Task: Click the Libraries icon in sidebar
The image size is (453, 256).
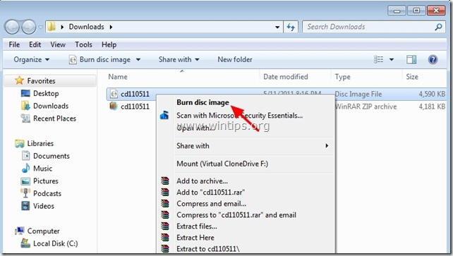Action: tap(19, 143)
